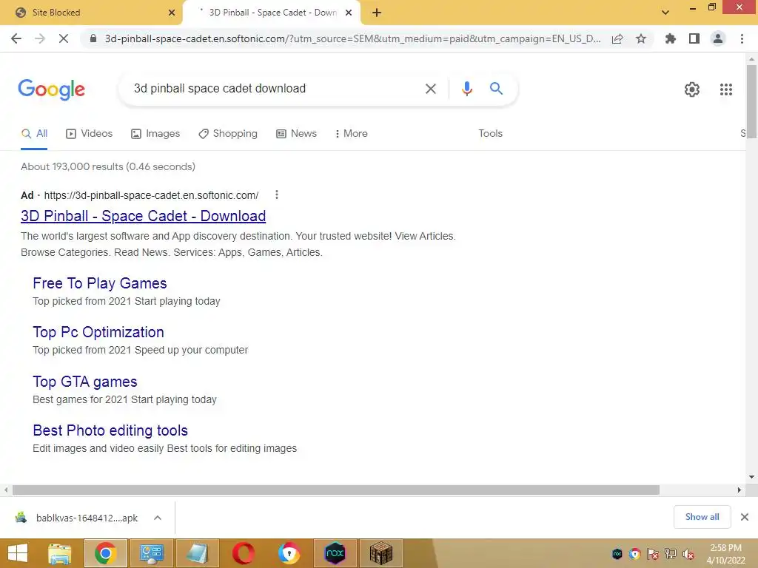Expand options for bablkvas apk download
Screen dimensions: 758x568
click(158, 518)
